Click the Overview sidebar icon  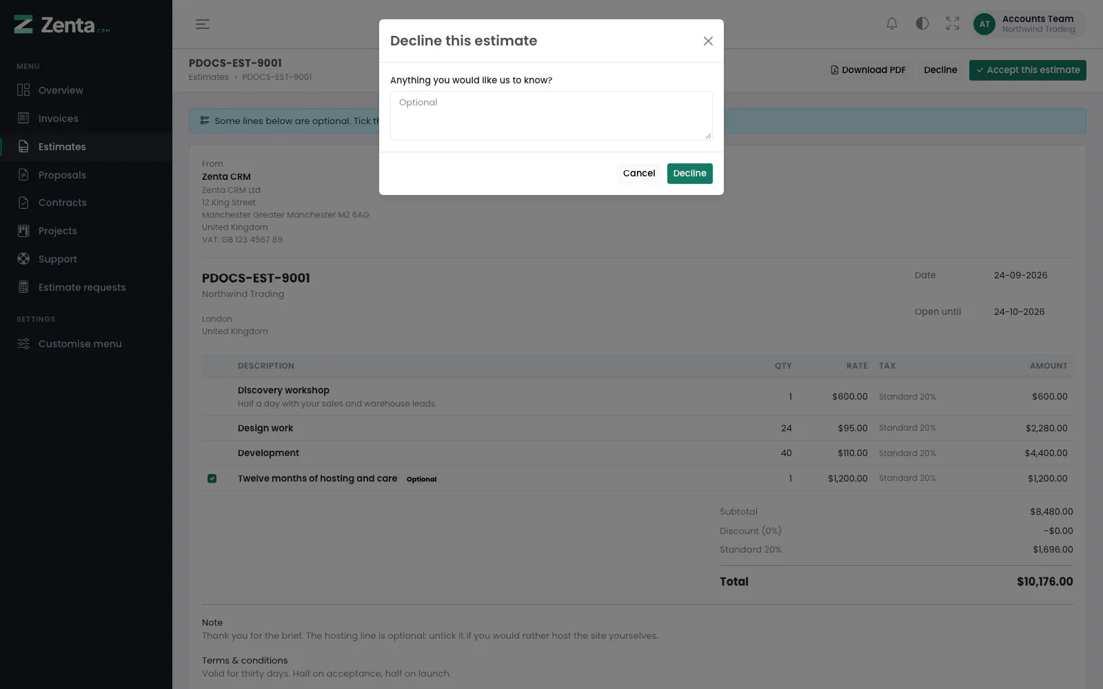(x=23, y=90)
